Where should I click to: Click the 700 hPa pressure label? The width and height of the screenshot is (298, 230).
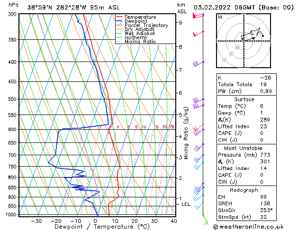point(13,155)
